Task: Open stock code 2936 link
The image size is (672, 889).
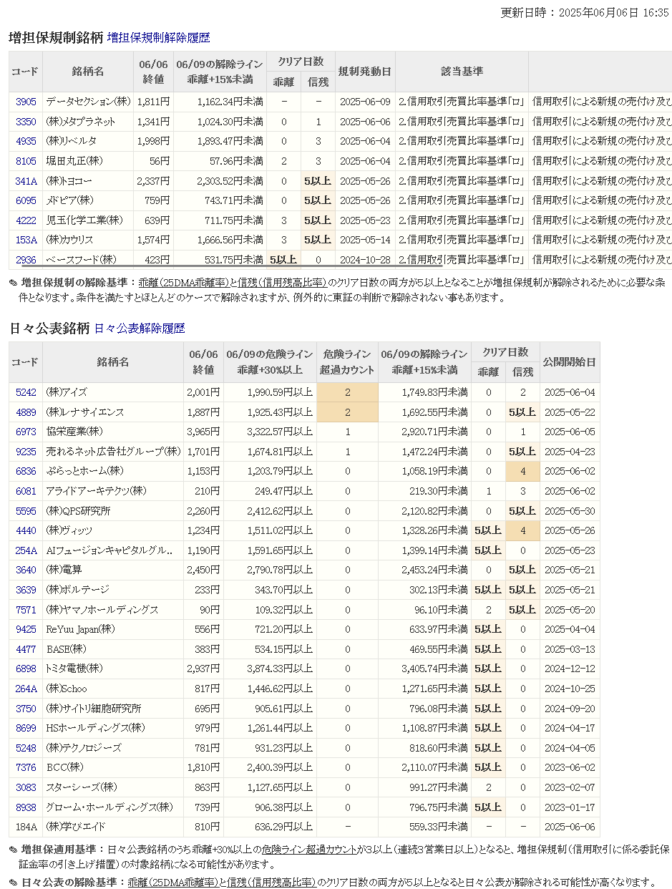Action: pos(26,259)
